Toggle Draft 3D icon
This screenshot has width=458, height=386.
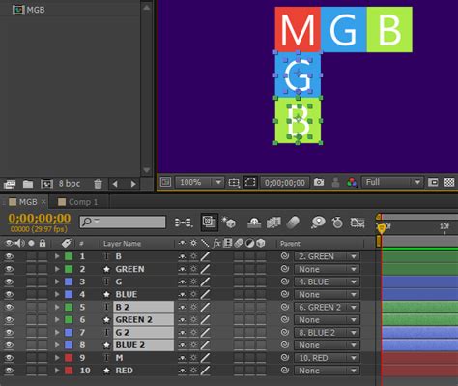(x=229, y=223)
